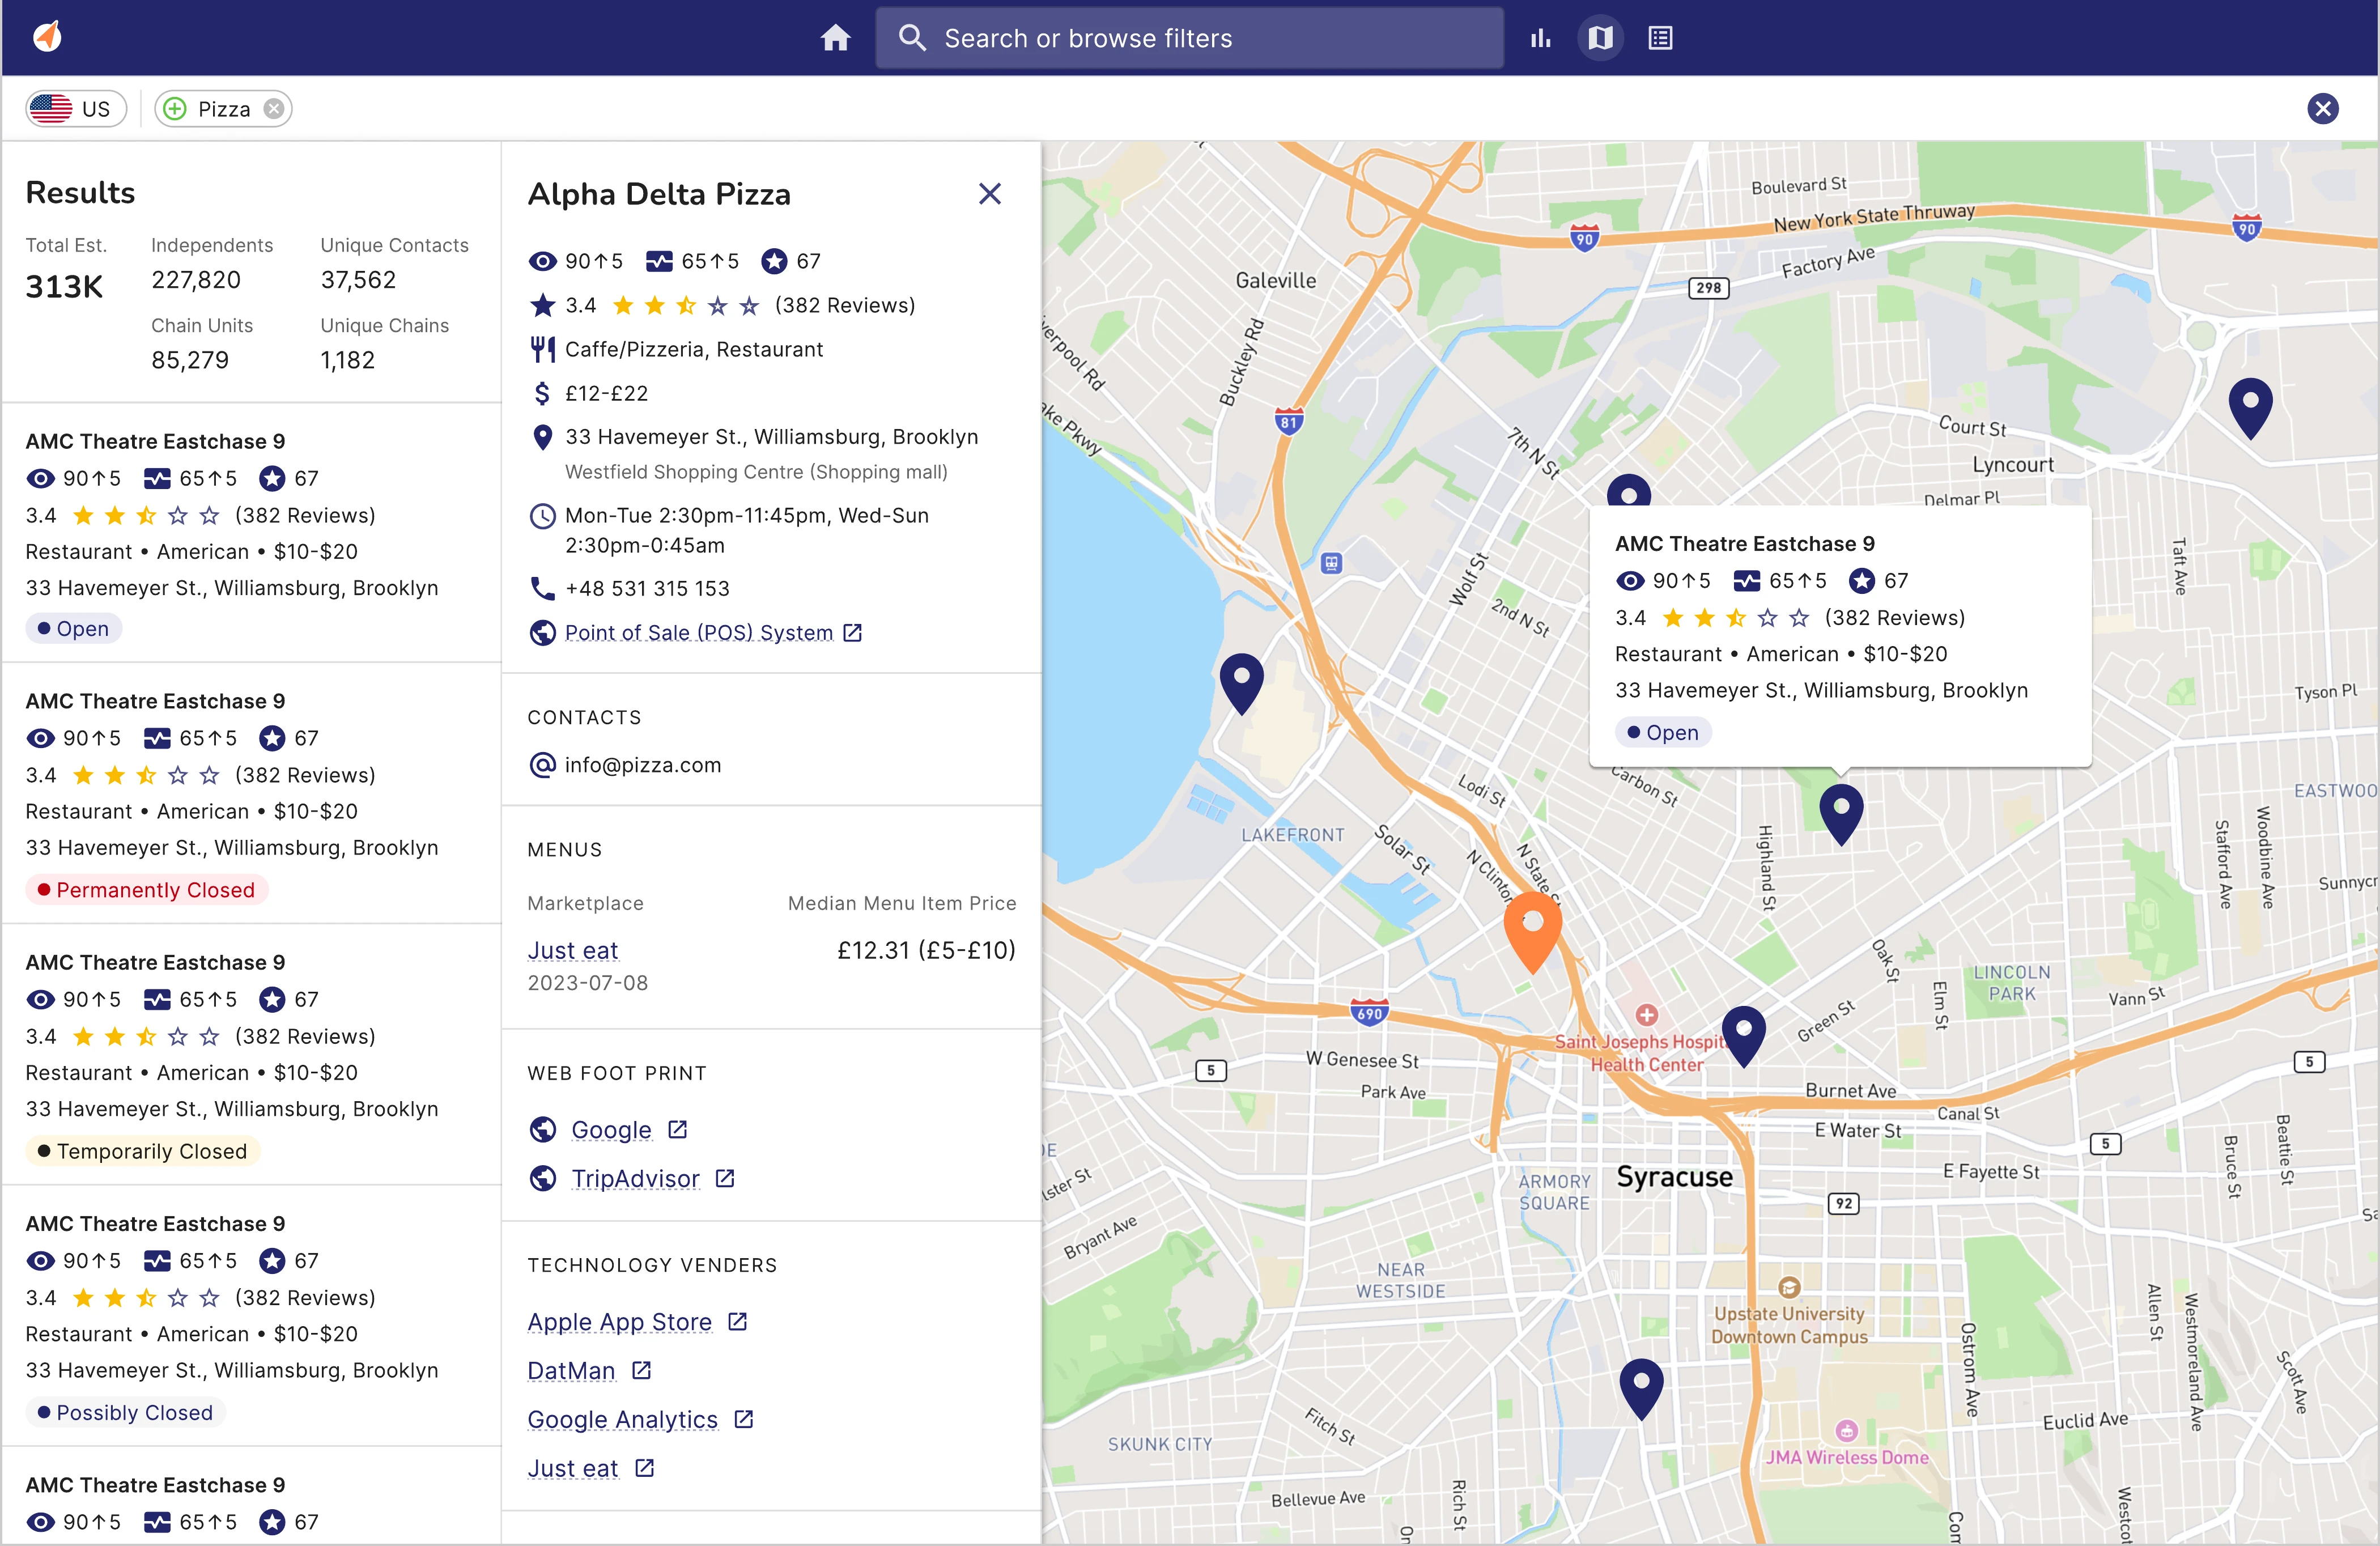
Task: Clear all filters with the round X button
Action: [2323, 108]
